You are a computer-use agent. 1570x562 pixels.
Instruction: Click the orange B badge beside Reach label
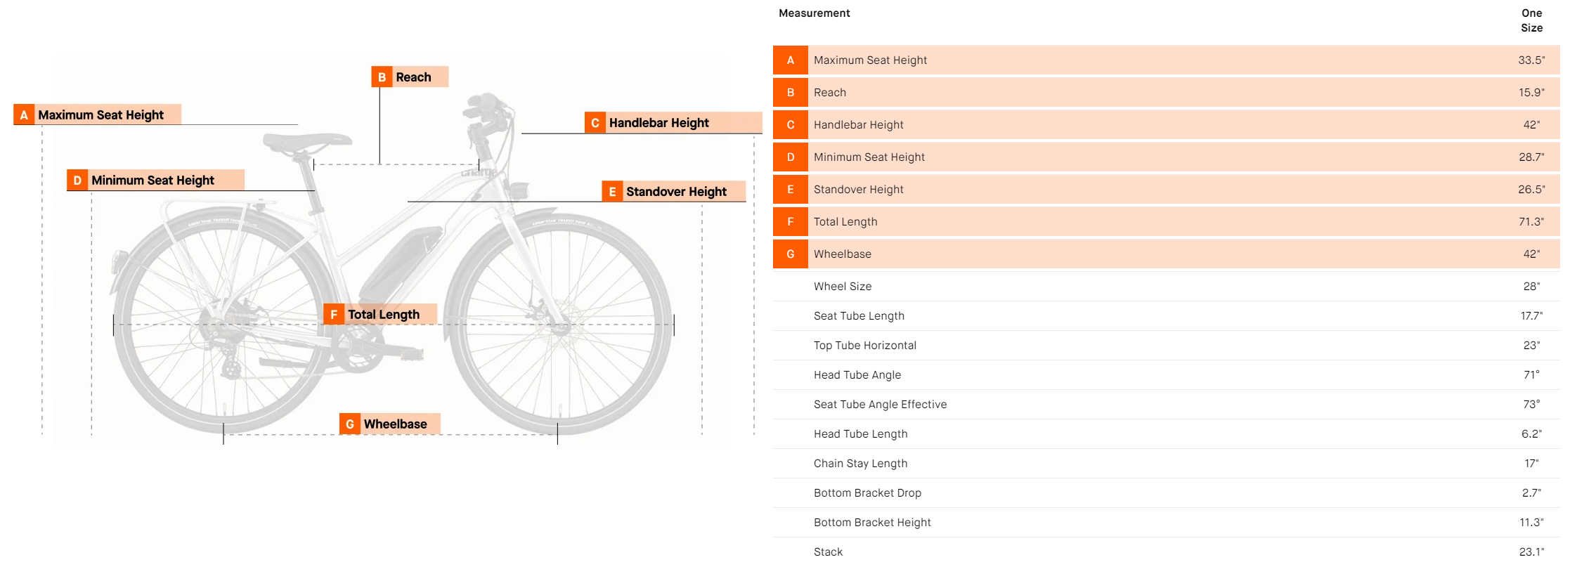pos(382,77)
